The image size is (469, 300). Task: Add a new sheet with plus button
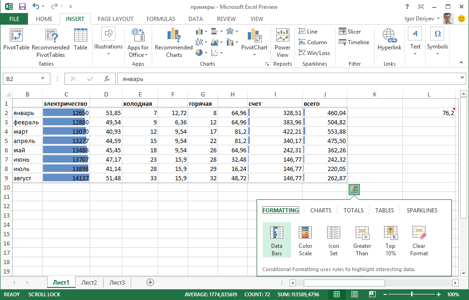coord(150,282)
